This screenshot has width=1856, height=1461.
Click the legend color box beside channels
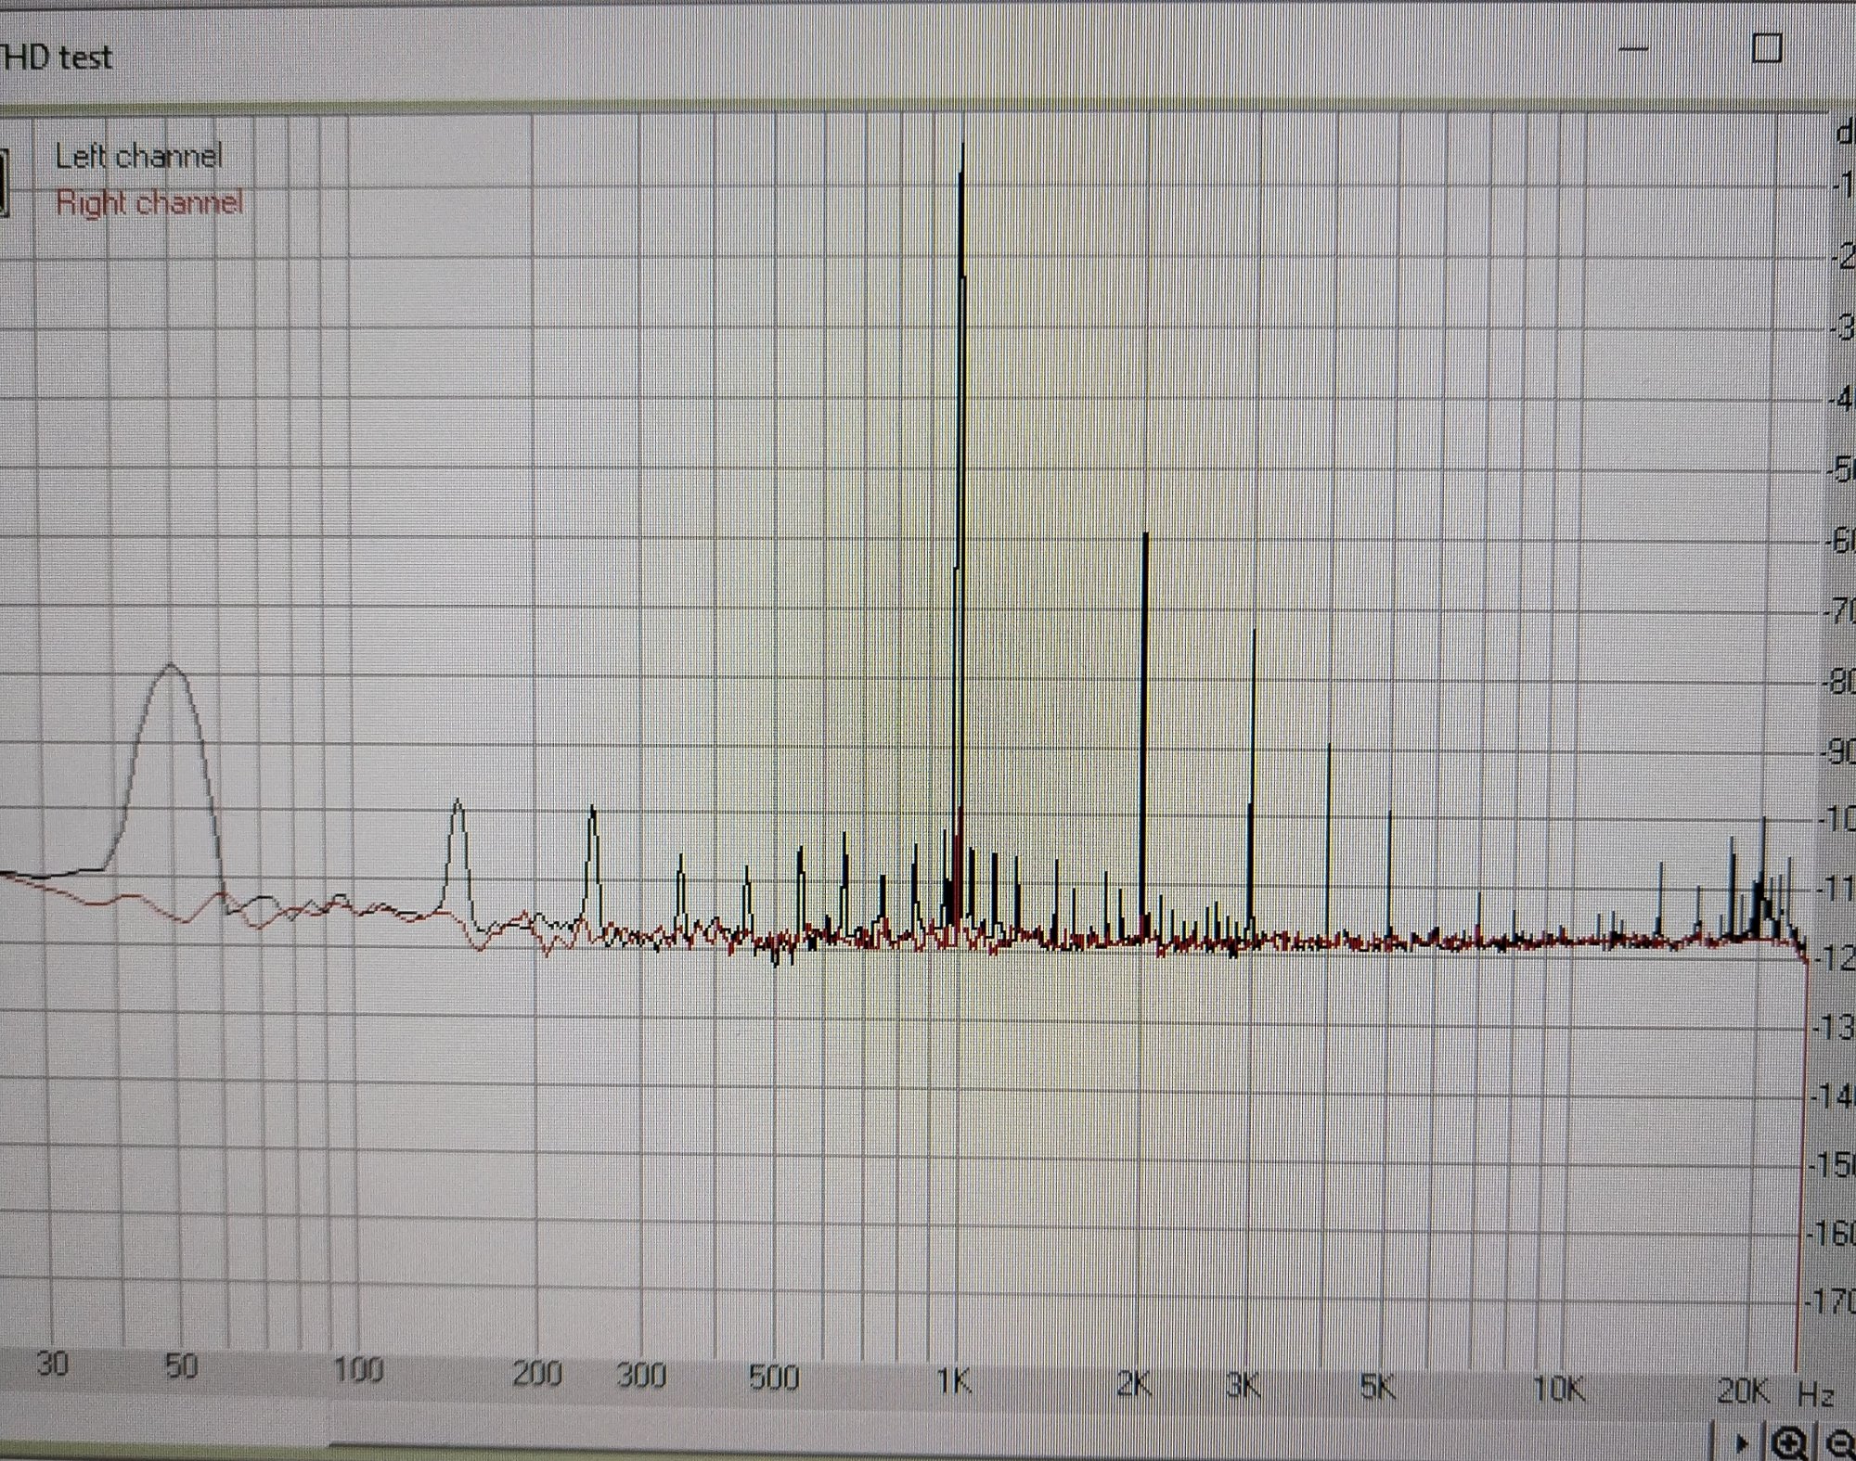4,181
